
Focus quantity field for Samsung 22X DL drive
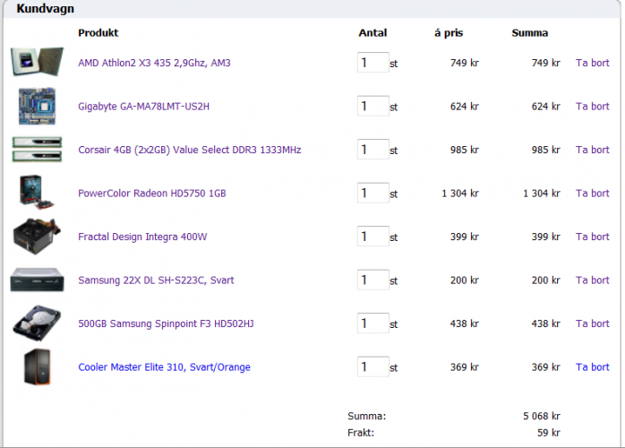pyautogui.click(x=372, y=280)
